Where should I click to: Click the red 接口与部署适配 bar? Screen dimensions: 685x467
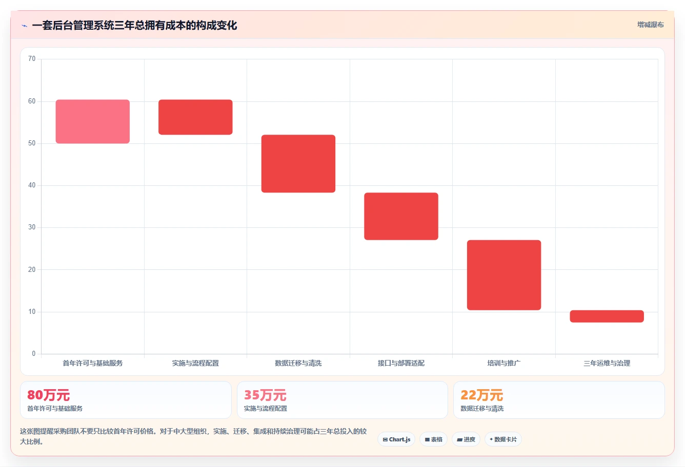coord(401,216)
